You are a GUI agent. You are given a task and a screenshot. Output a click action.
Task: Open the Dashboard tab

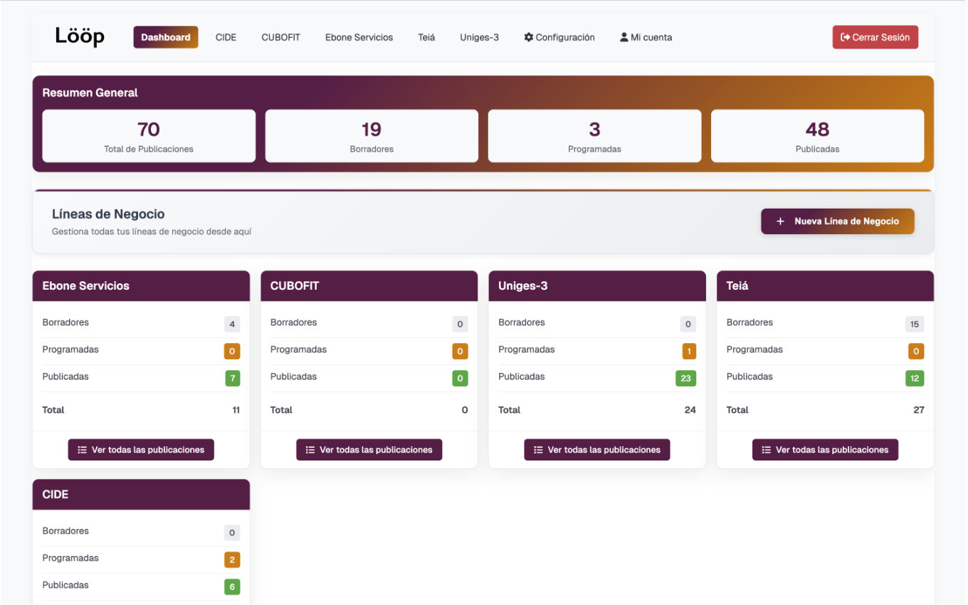[x=165, y=37]
